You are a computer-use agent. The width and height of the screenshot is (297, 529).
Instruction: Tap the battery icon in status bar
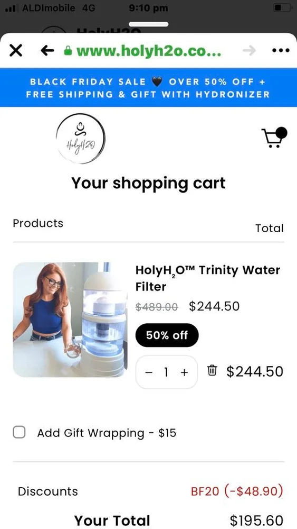[282, 8]
